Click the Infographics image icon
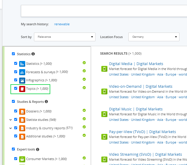Viewport: 187px width, 165px height. pos(22,80)
